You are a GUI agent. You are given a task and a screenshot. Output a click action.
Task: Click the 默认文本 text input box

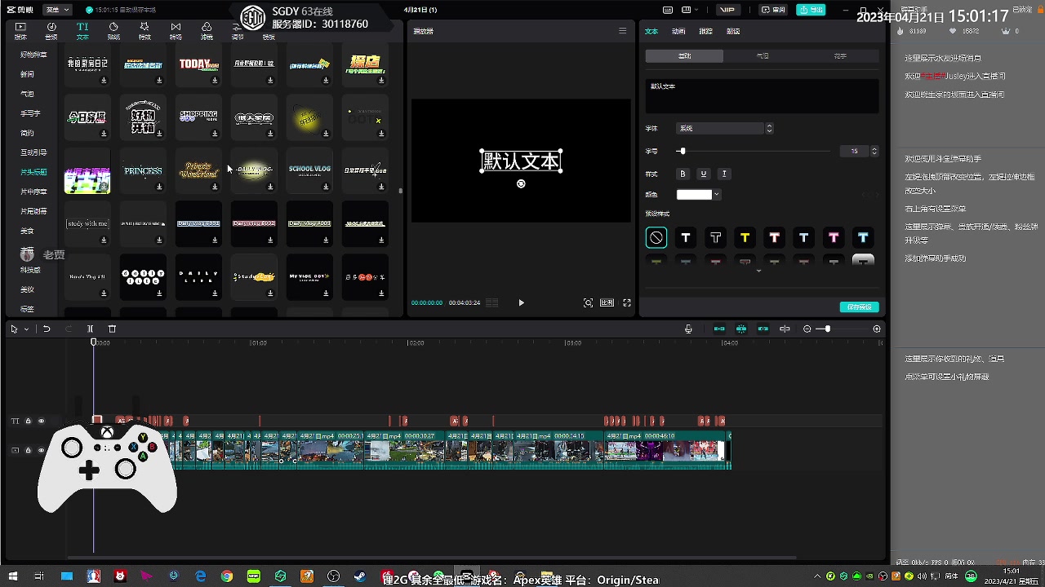click(762, 95)
